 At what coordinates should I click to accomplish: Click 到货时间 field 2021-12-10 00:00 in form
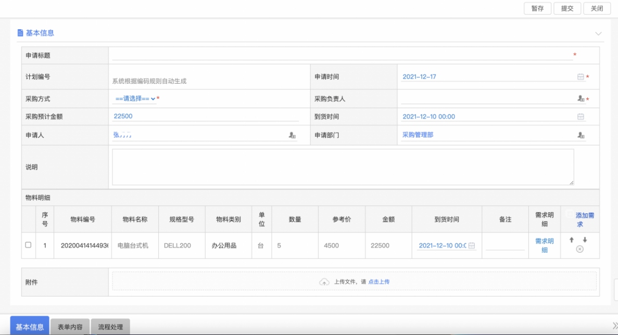pyautogui.click(x=489, y=117)
